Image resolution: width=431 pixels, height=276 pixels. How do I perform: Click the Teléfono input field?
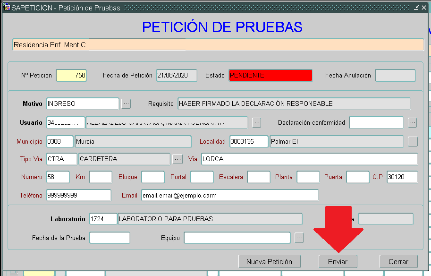point(78,195)
